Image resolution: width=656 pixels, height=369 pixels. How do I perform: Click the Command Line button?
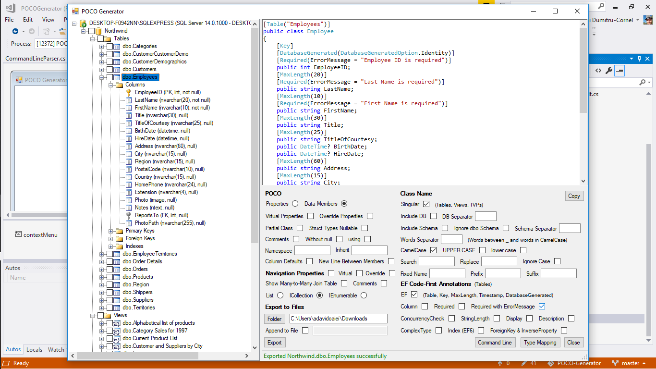[x=495, y=343]
